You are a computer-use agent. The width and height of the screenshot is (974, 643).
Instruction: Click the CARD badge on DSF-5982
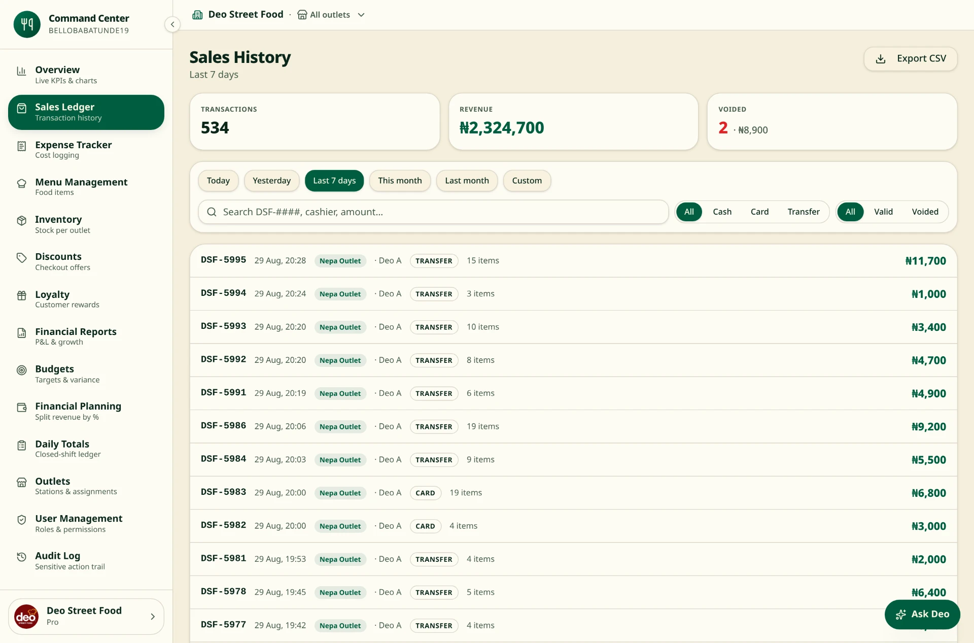click(425, 526)
